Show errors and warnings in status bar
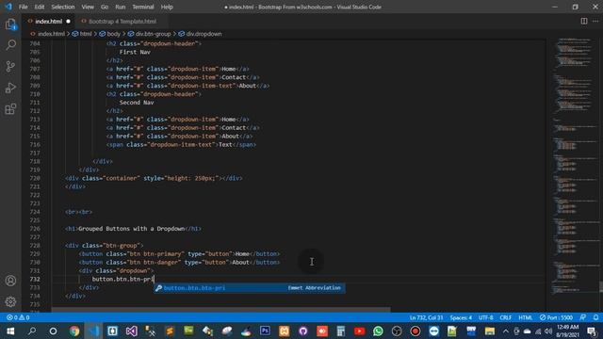603x339 pixels. tap(18, 317)
